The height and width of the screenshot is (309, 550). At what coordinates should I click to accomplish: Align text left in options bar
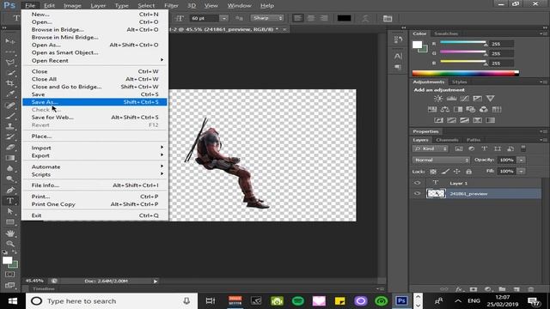coord(298,18)
